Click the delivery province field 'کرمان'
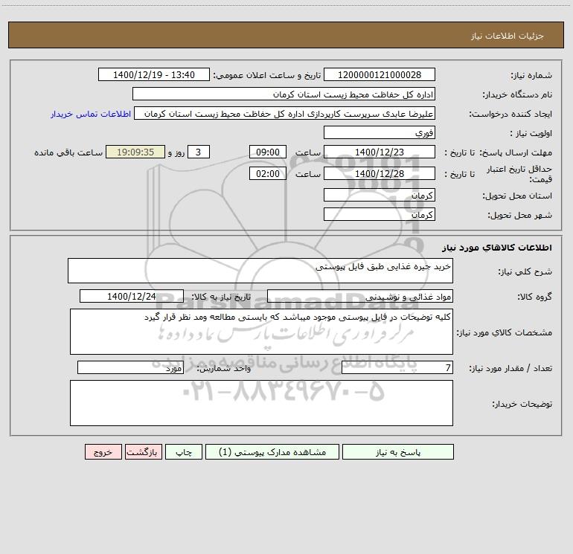 pyautogui.click(x=380, y=195)
